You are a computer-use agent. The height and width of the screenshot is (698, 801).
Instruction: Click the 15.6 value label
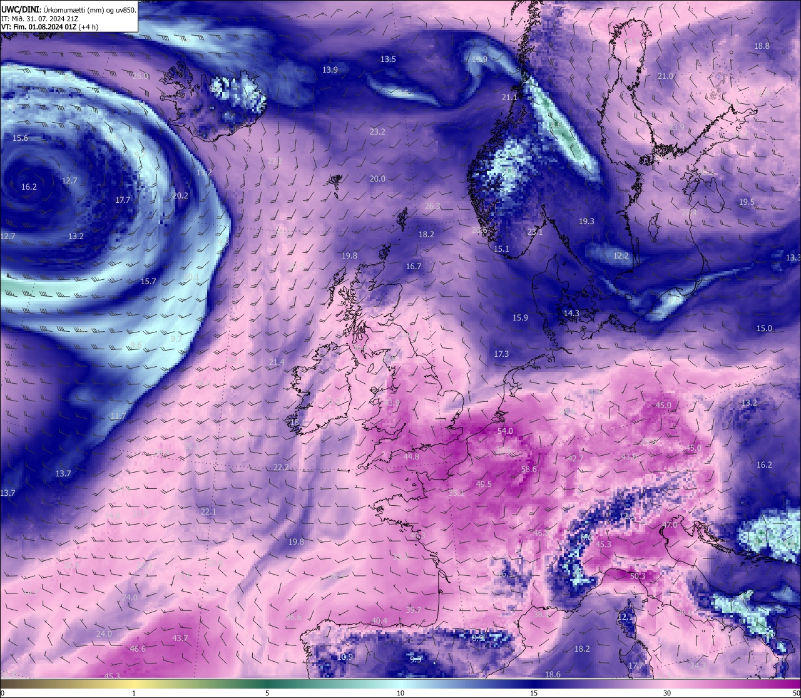(x=21, y=138)
